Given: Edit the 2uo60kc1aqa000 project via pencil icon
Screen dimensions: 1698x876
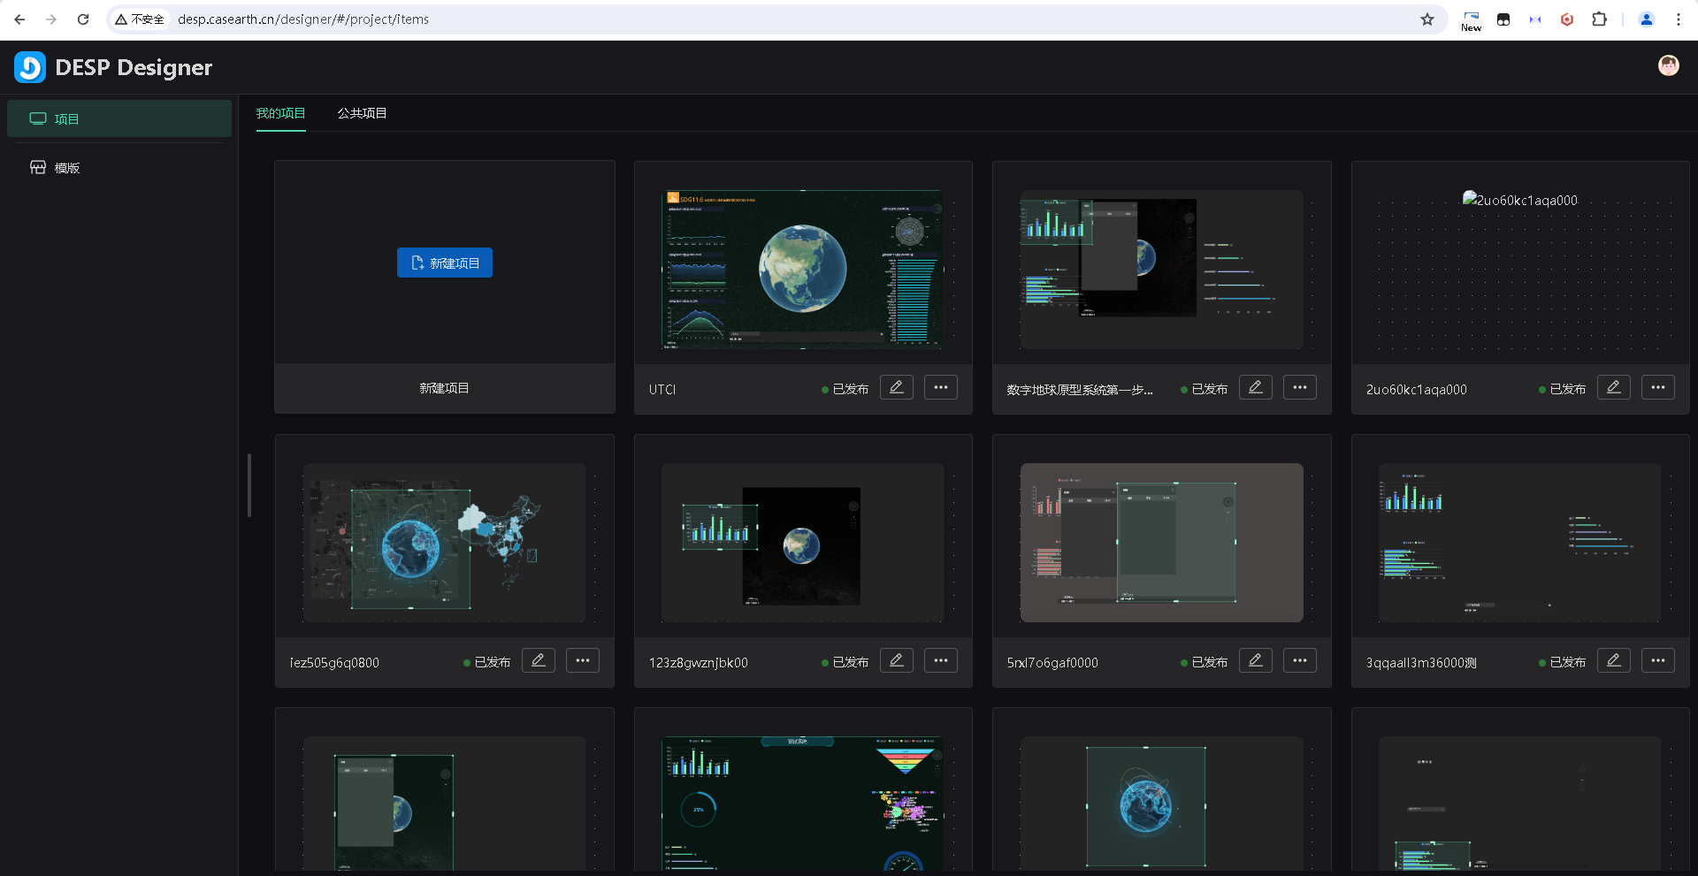Looking at the screenshot, I should point(1613,387).
